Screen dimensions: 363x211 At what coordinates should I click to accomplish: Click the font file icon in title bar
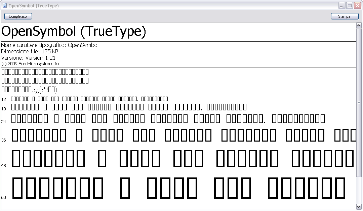[x=4, y=6]
